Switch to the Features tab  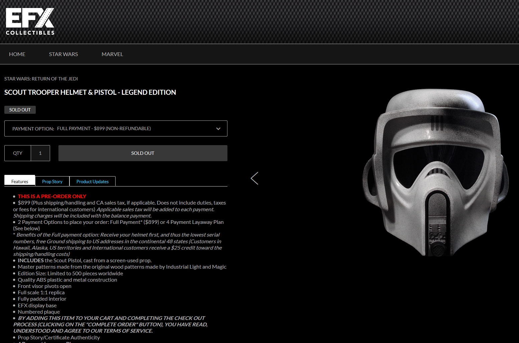20,181
